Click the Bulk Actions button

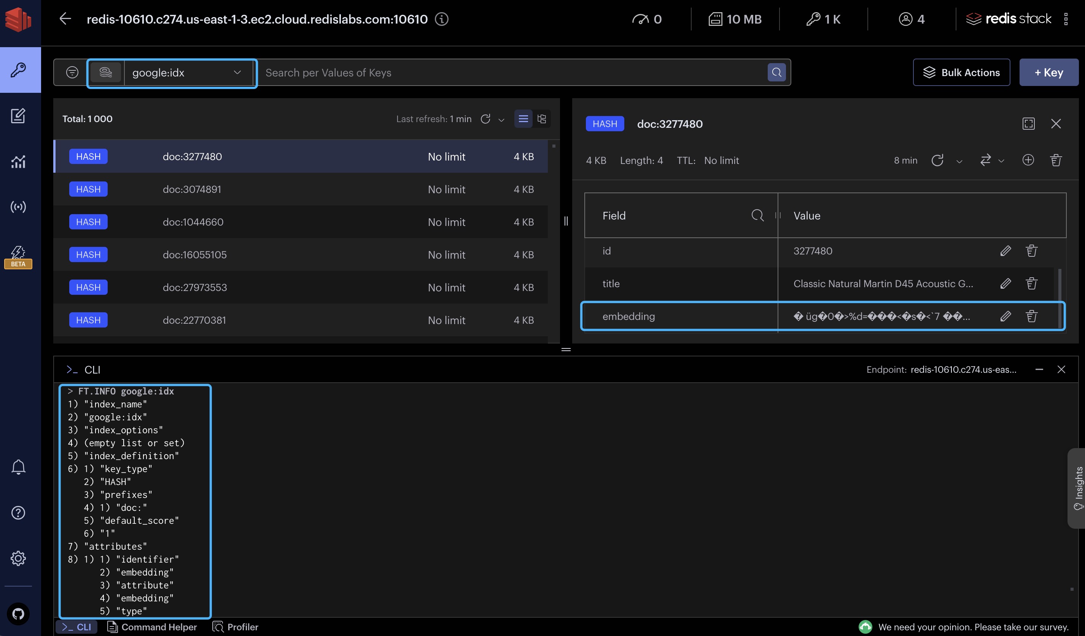[x=961, y=72]
